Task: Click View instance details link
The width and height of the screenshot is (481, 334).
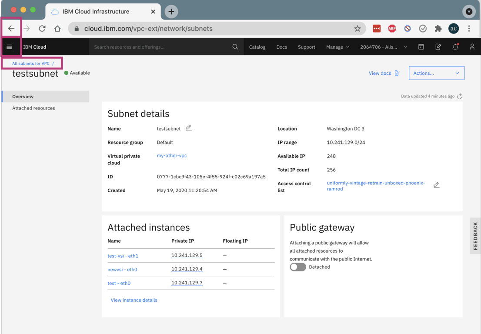Action: 134,300
